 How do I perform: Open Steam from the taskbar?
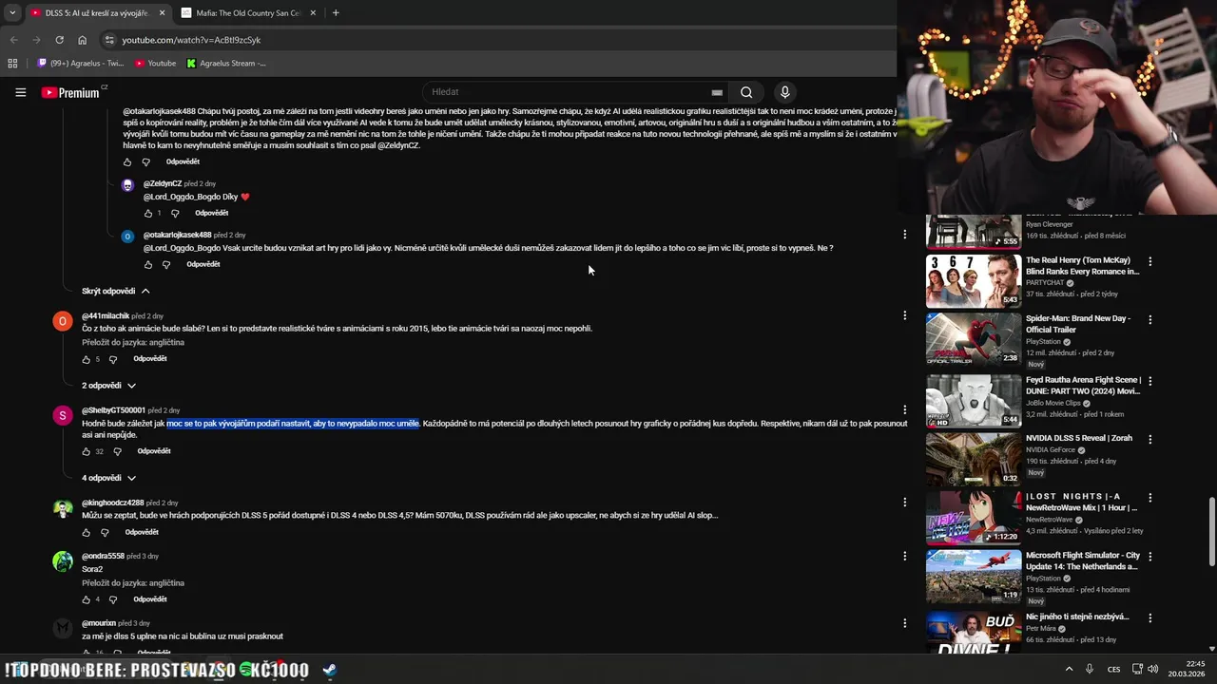pyautogui.click(x=329, y=670)
